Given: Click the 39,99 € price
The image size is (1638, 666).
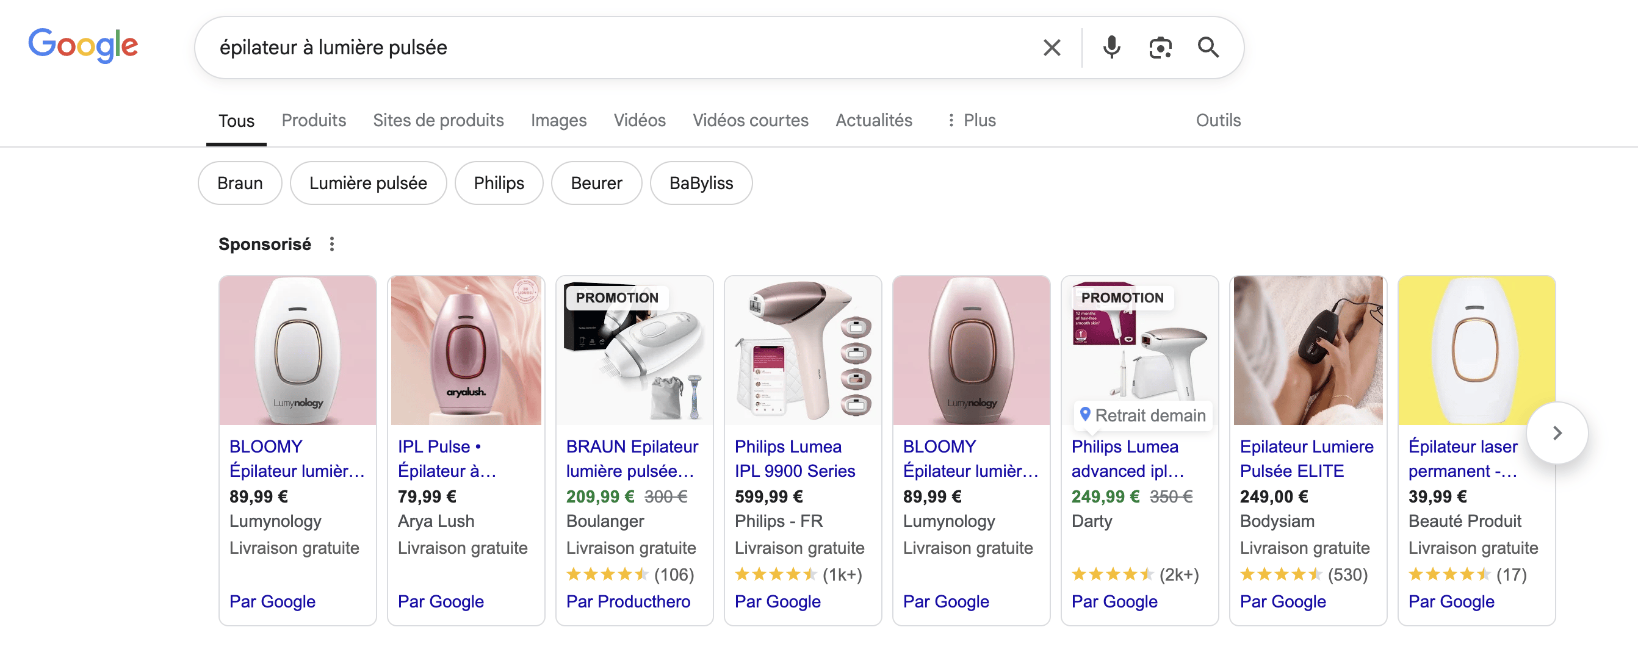Looking at the screenshot, I should coord(1437,496).
